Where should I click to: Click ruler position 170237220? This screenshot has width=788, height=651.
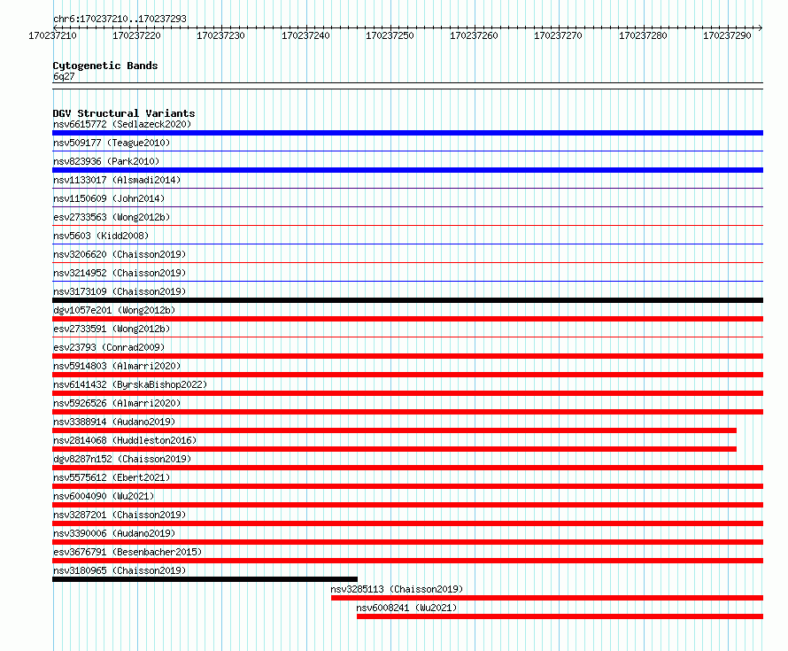[x=136, y=35]
